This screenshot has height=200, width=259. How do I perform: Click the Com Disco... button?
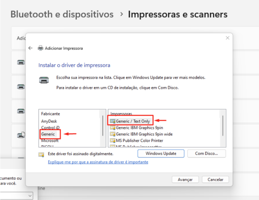click(x=206, y=154)
